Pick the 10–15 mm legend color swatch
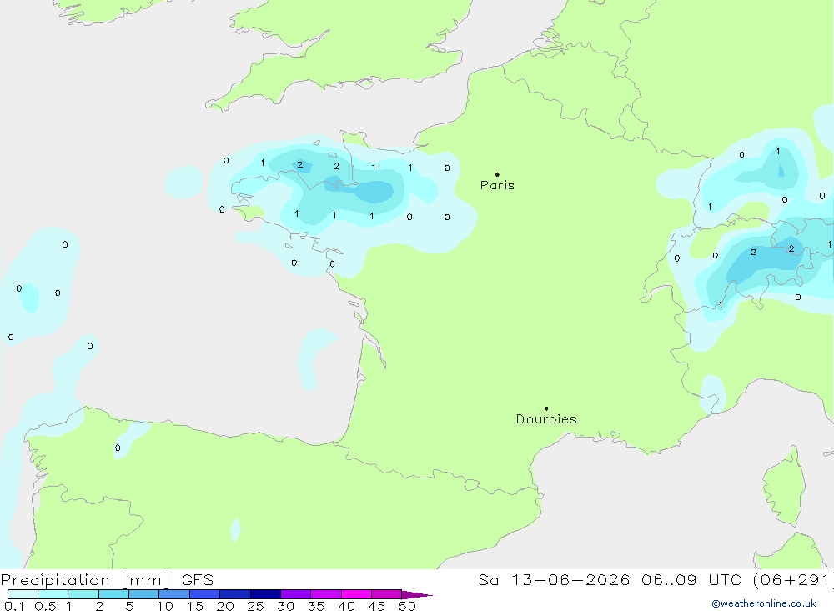 174,594
